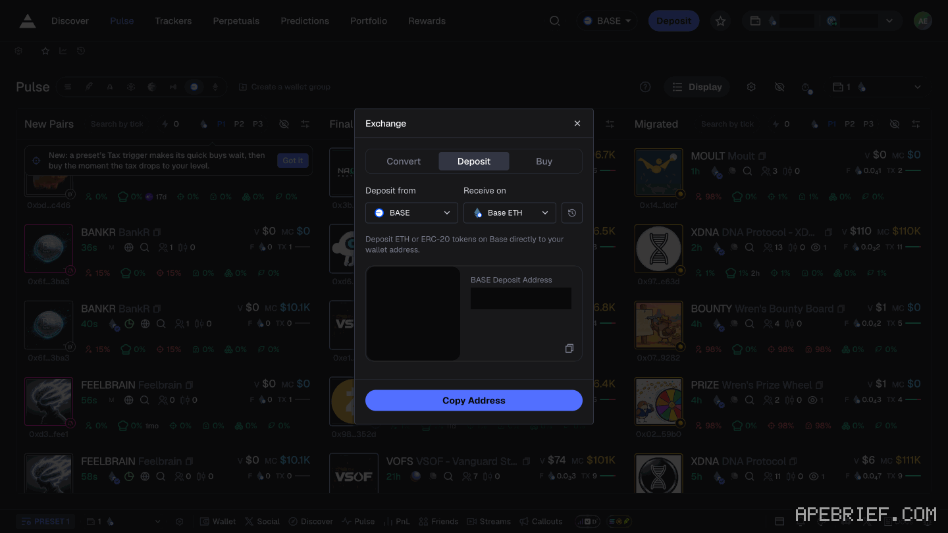Select preset P2 in New Pairs header
Image resolution: width=948 pixels, height=533 pixels.
click(239, 124)
